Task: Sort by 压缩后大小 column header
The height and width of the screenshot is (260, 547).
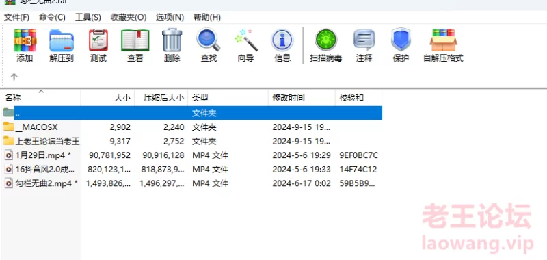Action: 163,98
